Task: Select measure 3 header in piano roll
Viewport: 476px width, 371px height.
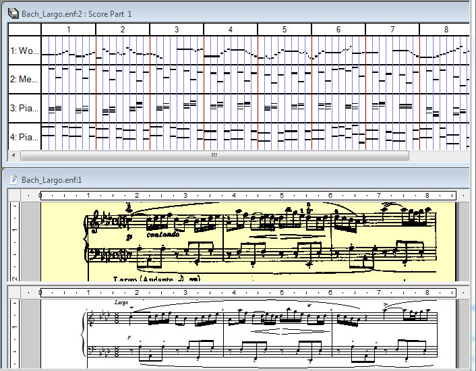Action: click(177, 30)
